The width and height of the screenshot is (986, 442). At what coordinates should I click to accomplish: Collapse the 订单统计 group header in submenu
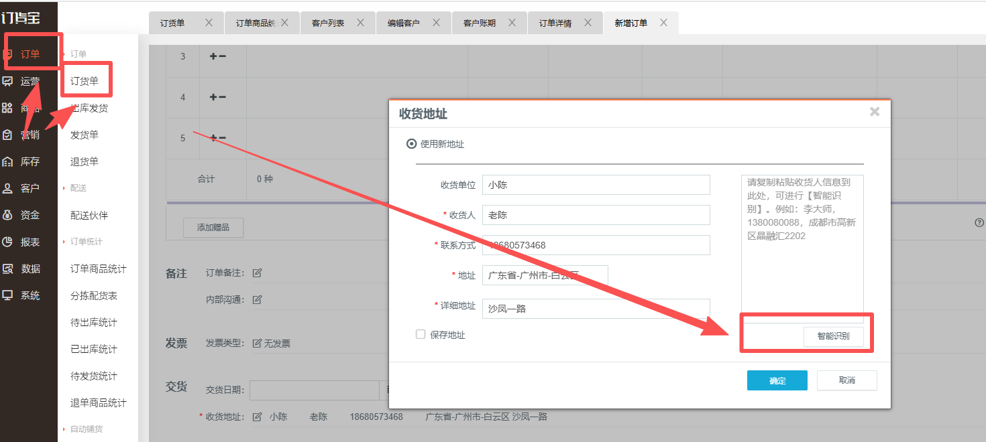click(x=87, y=242)
